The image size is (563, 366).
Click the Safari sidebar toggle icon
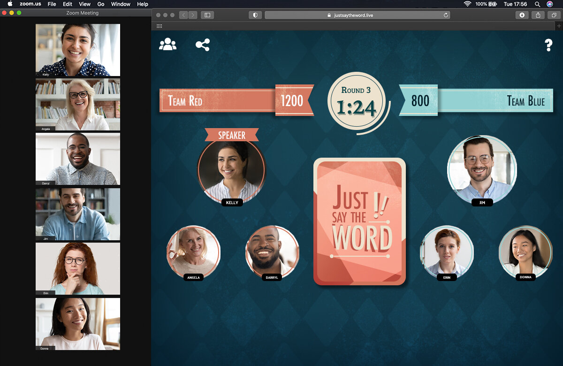pyautogui.click(x=207, y=15)
